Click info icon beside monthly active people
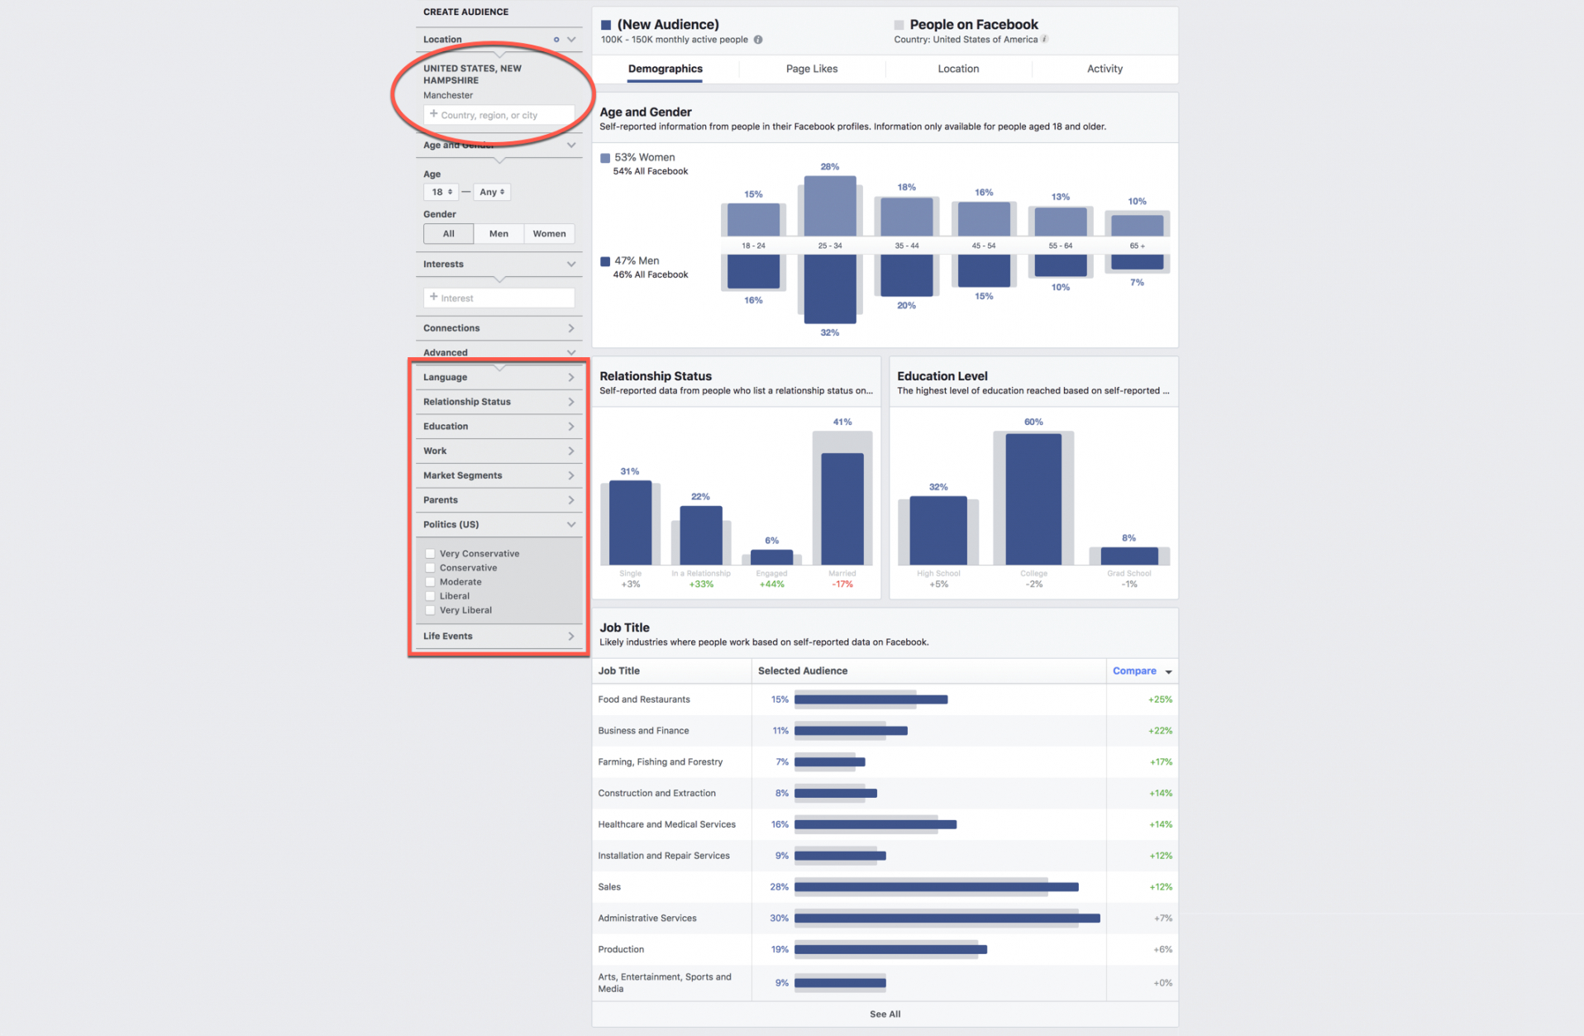Screen dimensions: 1584x1036 pos(758,40)
